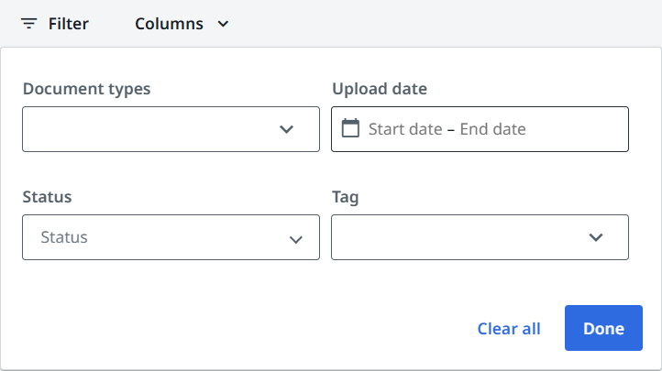Click the Status label above the dropdown

pyautogui.click(x=47, y=197)
